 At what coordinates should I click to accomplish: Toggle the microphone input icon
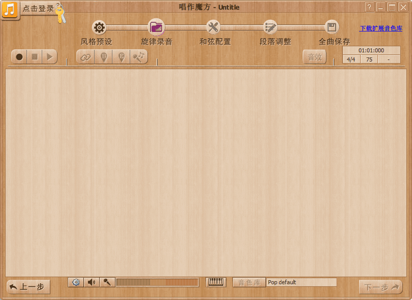click(x=107, y=282)
